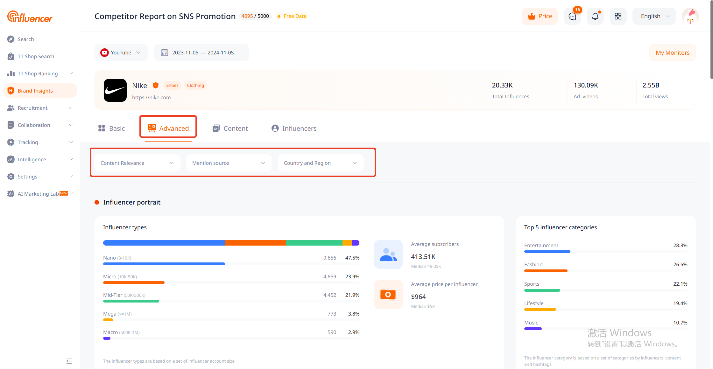Expand the YouTube platform selector
713x369 pixels.
(x=121, y=52)
